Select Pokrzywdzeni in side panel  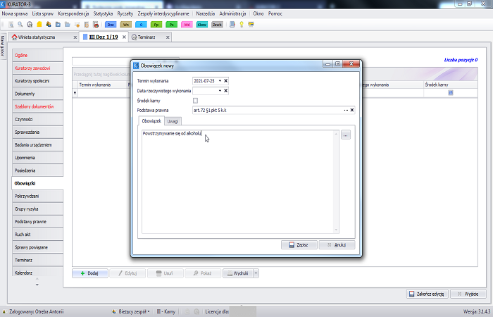tap(37, 197)
